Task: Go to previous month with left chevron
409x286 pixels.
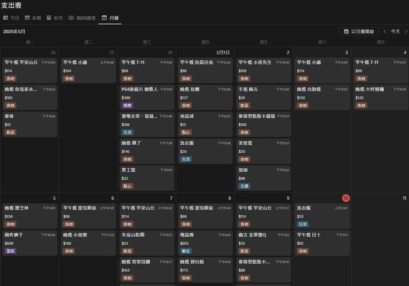Action: (x=385, y=31)
